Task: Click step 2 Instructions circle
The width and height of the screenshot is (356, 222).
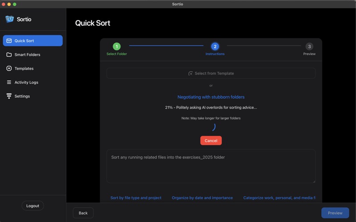Action: (x=215, y=47)
